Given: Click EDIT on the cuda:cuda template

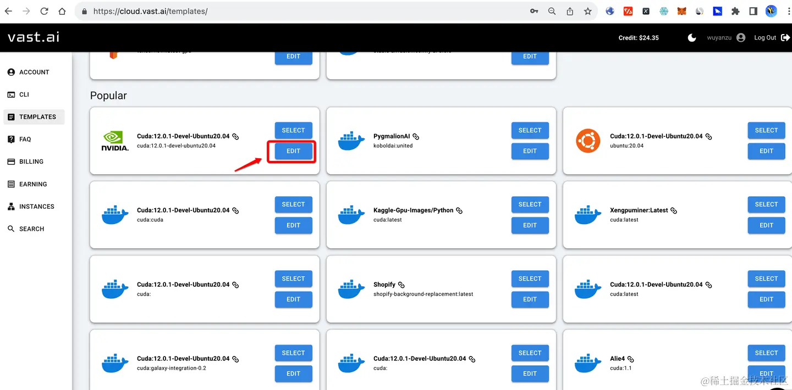Looking at the screenshot, I should (293, 225).
